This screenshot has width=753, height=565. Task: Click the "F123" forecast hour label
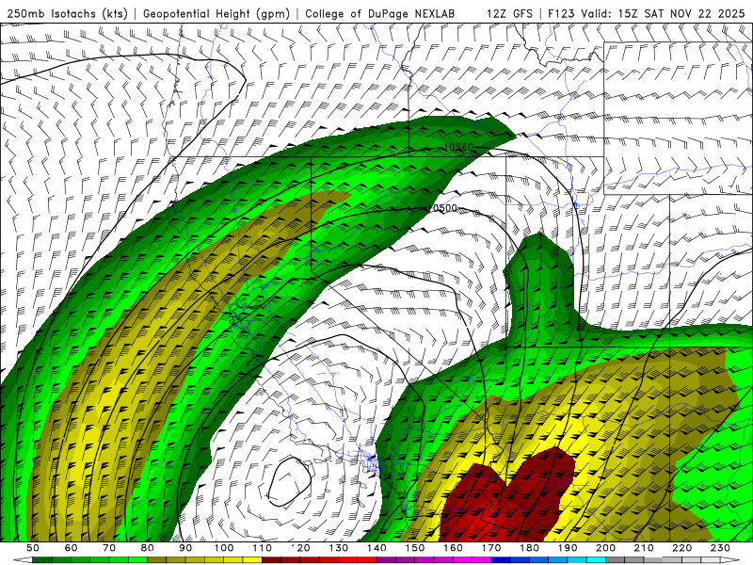click(x=560, y=14)
